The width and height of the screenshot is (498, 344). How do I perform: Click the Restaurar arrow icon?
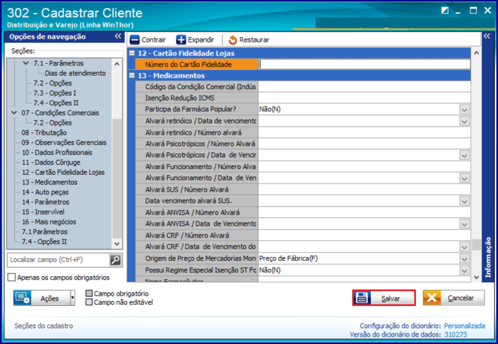233,40
